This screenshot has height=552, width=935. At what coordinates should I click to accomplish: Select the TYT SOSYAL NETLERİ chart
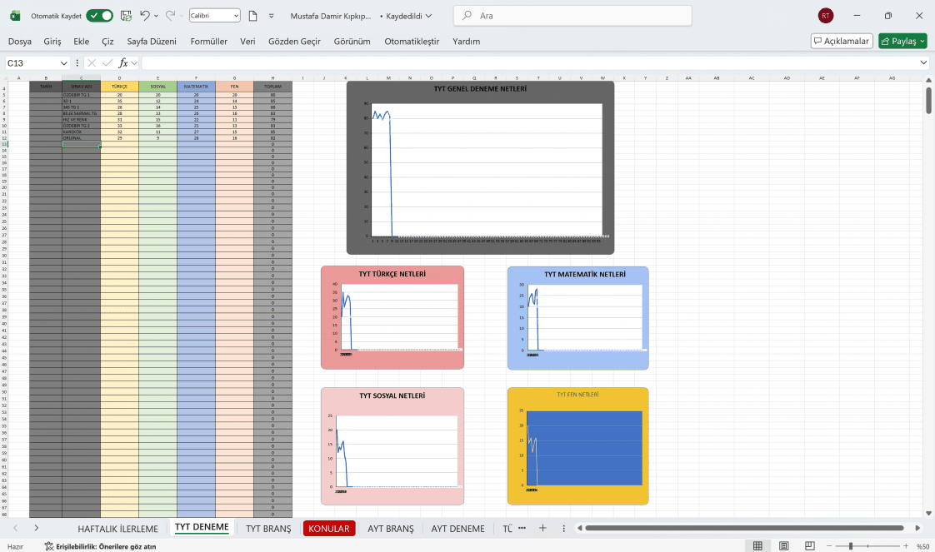coord(392,446)
